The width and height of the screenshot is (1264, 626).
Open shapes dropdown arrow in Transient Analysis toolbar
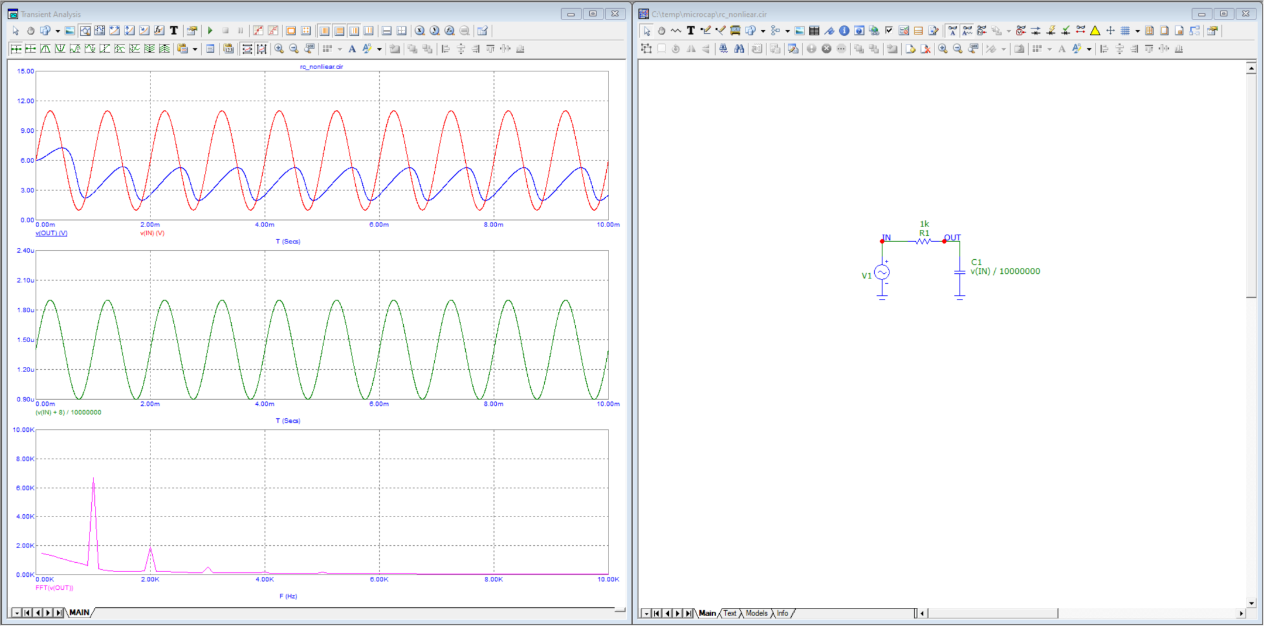pos(57,31)
